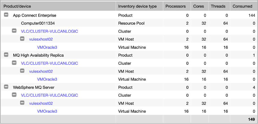Click consumed value 144 for App Connect Enterprise
The width and height of the screenshot is (258, 124).
point(252,15)
